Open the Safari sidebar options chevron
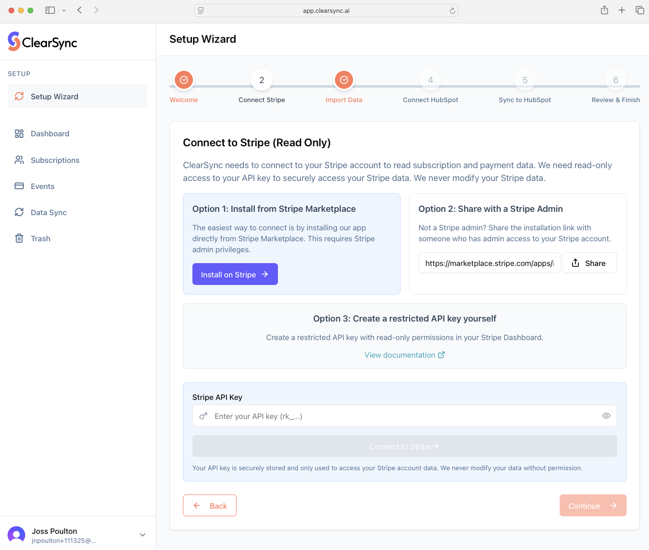 click(64, 10)
